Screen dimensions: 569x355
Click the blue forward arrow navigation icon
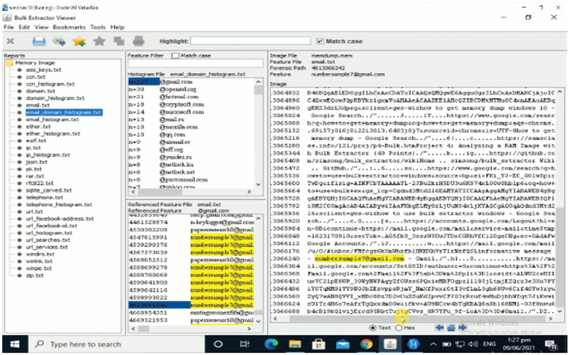click(463, 327)
